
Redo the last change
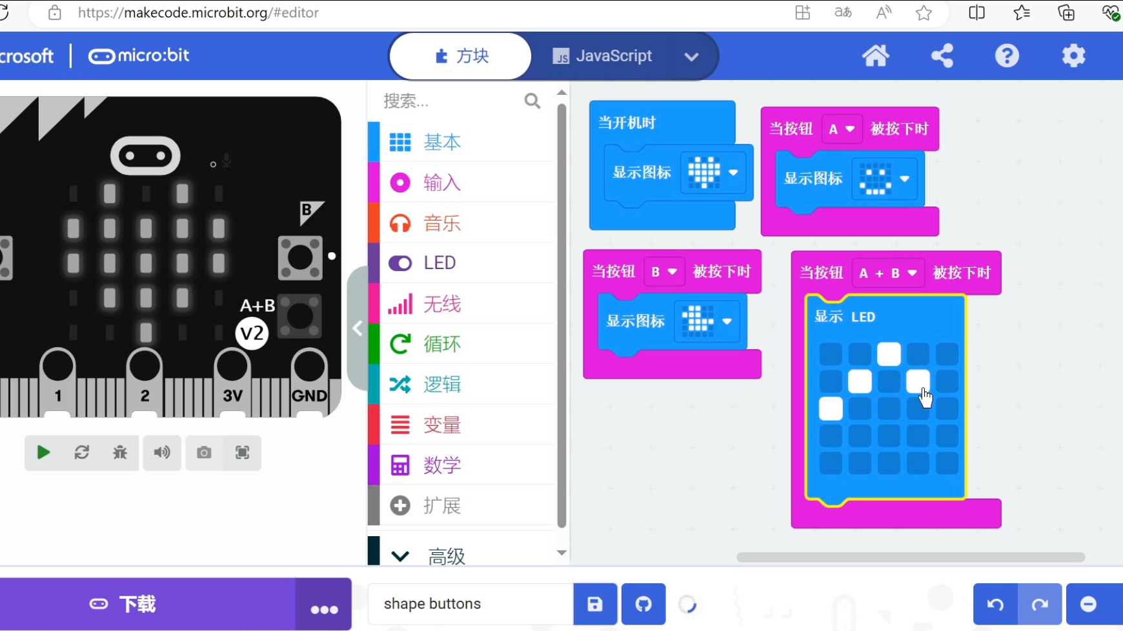click(1040, 604)
